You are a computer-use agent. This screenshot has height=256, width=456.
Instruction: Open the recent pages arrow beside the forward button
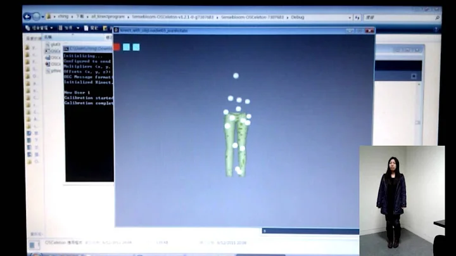(x=42, y=17)
